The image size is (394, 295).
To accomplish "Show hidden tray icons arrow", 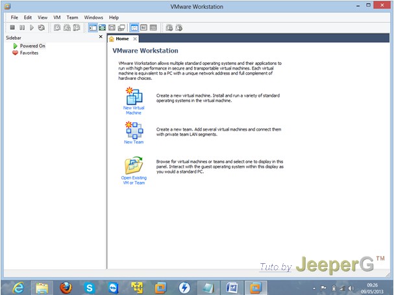I will click(x=314, y=289).
